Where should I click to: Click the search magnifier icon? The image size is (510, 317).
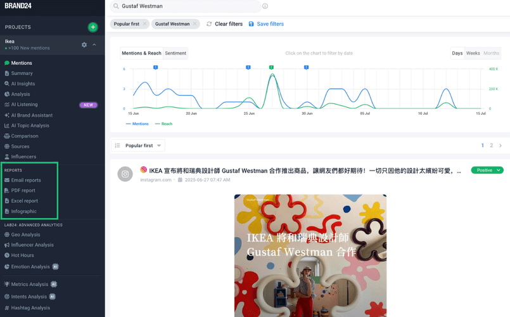pyautogui.click(x=116, y=6)
